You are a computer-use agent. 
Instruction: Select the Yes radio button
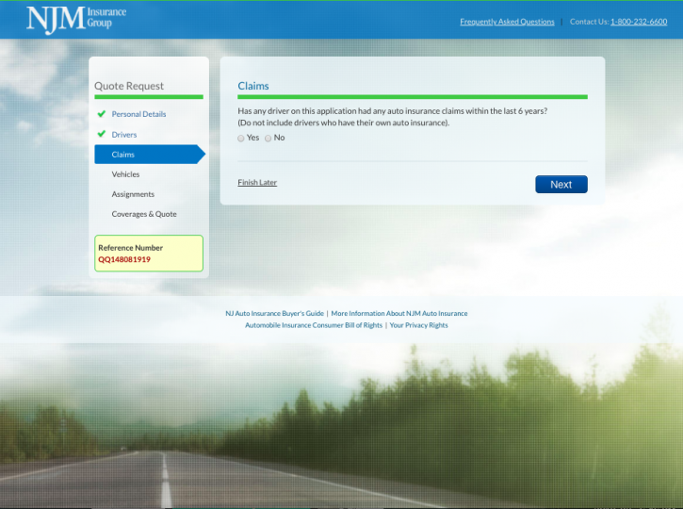coord(241,139)
